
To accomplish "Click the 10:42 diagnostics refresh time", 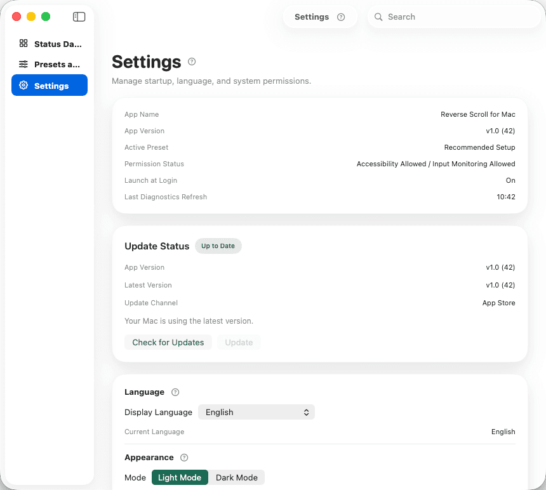I will pyautogui.click(x=506, y=197).
